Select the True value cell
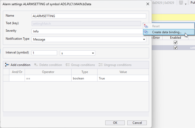The height and width of the screenshot is (128, 195). pyautogui.click(x=123, y=78)
